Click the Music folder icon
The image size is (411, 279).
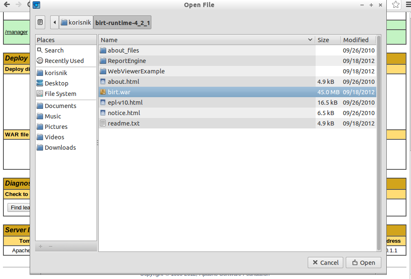tap(40, 116)
